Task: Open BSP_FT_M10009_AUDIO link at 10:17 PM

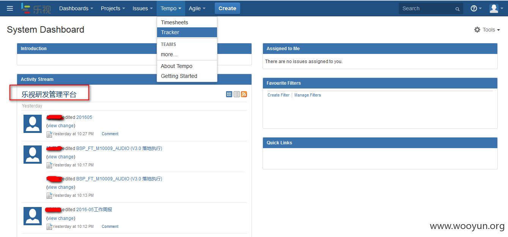Action: 119,149
